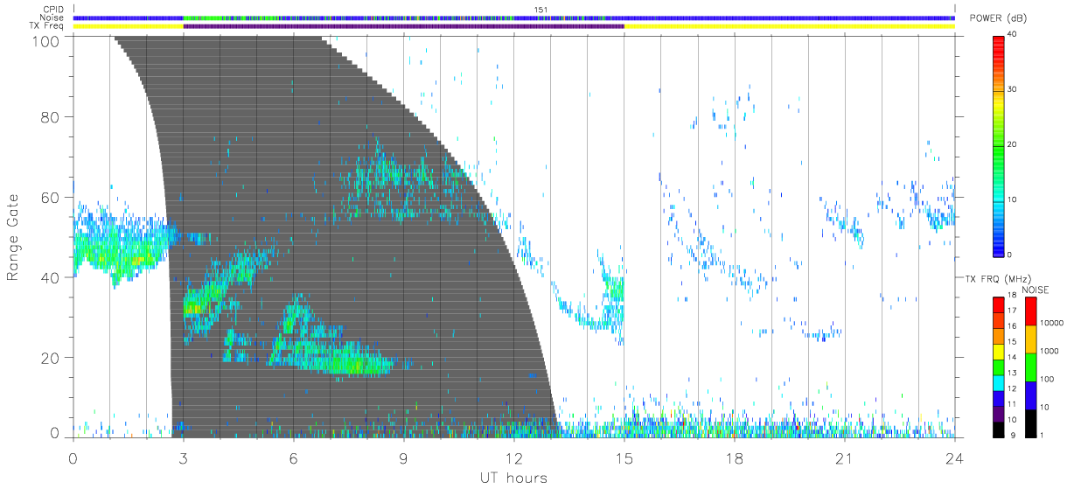Screen dimensions: 1074x496
Task: Pick the cyan 12–13 MHz TX frequency swatch
Action: coord(998,381)
